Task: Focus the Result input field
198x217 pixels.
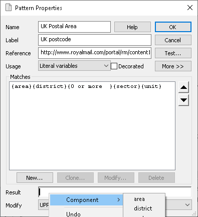Action: [x=115, y=192]
